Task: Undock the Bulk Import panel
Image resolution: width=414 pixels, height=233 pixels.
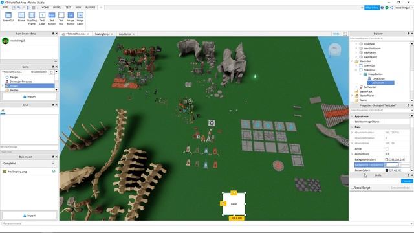Action: click(53, 157)
